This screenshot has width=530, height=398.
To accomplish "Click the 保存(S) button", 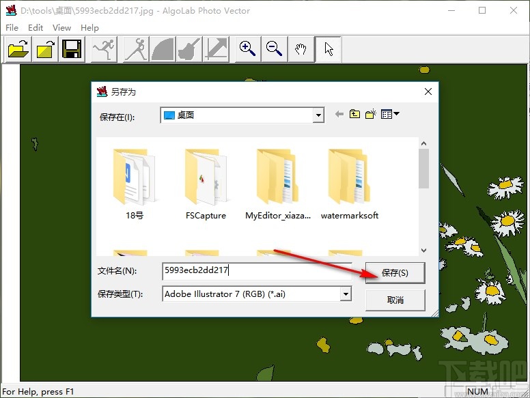I will (395, 273).
